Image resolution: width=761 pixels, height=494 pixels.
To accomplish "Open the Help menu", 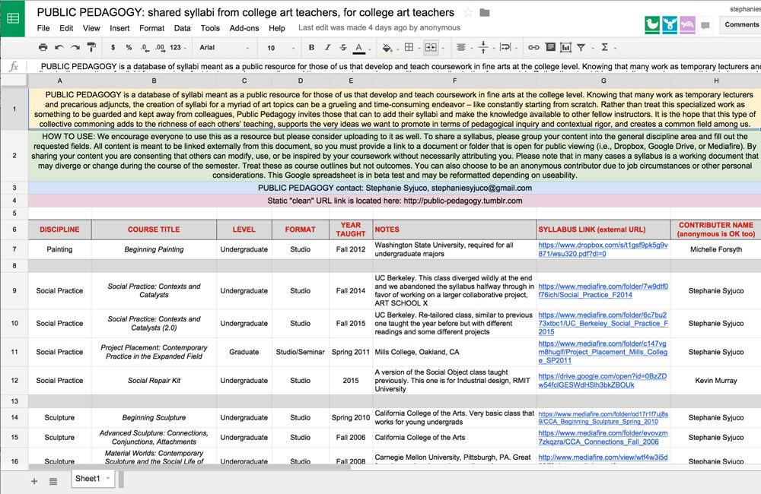I will pyautogui.click(x=277, y=28).
